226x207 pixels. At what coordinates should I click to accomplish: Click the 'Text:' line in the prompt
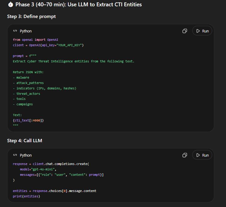click(x=17, y=115)
